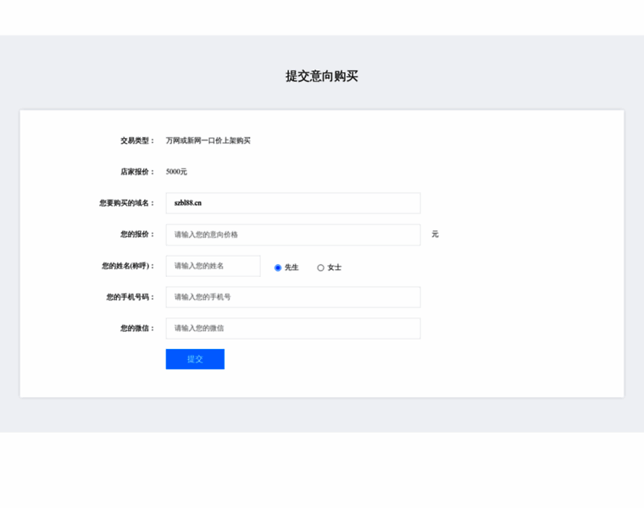Screen dimensions: 644x508
Task: Choose the 女士 radio option
Action: click(320, 268)
